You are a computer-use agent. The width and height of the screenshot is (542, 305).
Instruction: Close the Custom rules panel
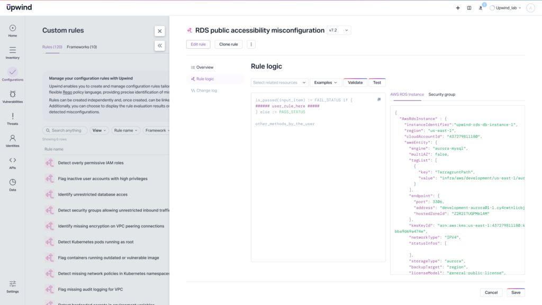[x=160, y=31]
